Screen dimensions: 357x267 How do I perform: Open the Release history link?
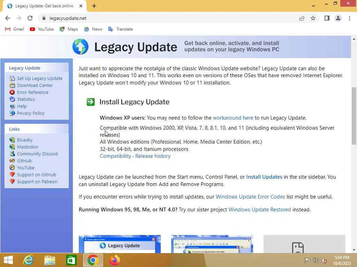pos(153,156)
